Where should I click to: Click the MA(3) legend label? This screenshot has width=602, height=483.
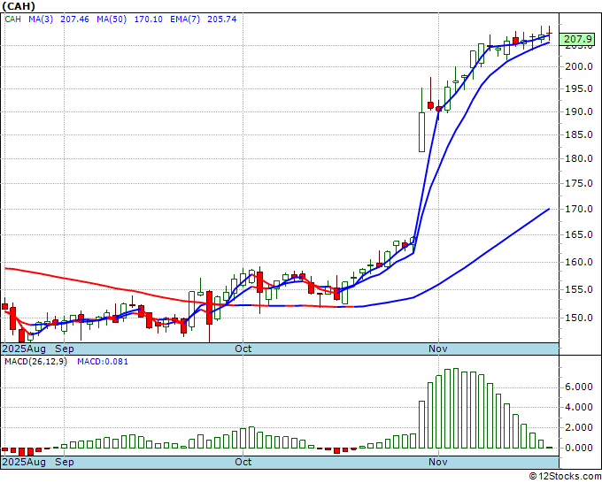click(x=41, y=19)
